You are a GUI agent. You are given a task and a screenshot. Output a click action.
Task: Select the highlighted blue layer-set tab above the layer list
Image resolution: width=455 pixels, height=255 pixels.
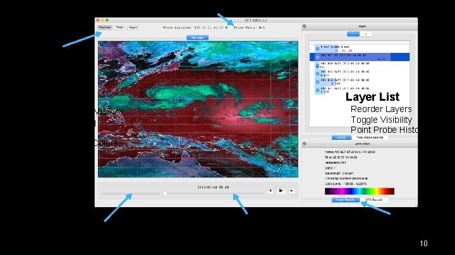[353, 34]
